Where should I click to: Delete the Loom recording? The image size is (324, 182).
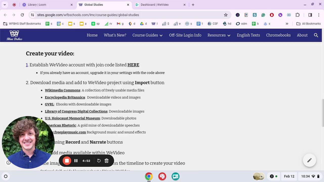point(106,161)
